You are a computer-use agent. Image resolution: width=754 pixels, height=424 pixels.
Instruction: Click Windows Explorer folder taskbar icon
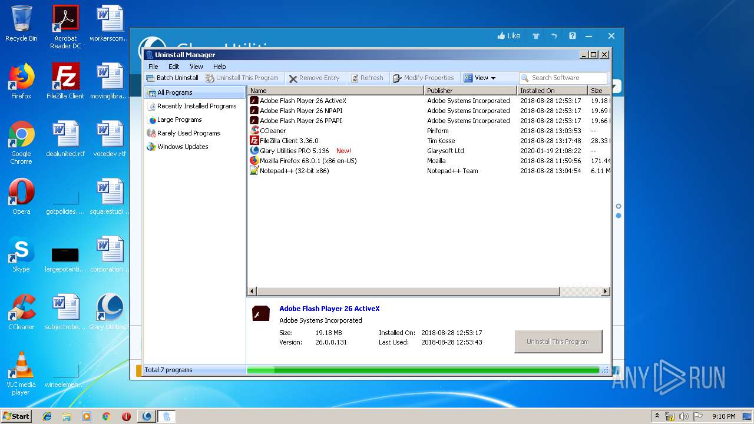click(67, 416)
